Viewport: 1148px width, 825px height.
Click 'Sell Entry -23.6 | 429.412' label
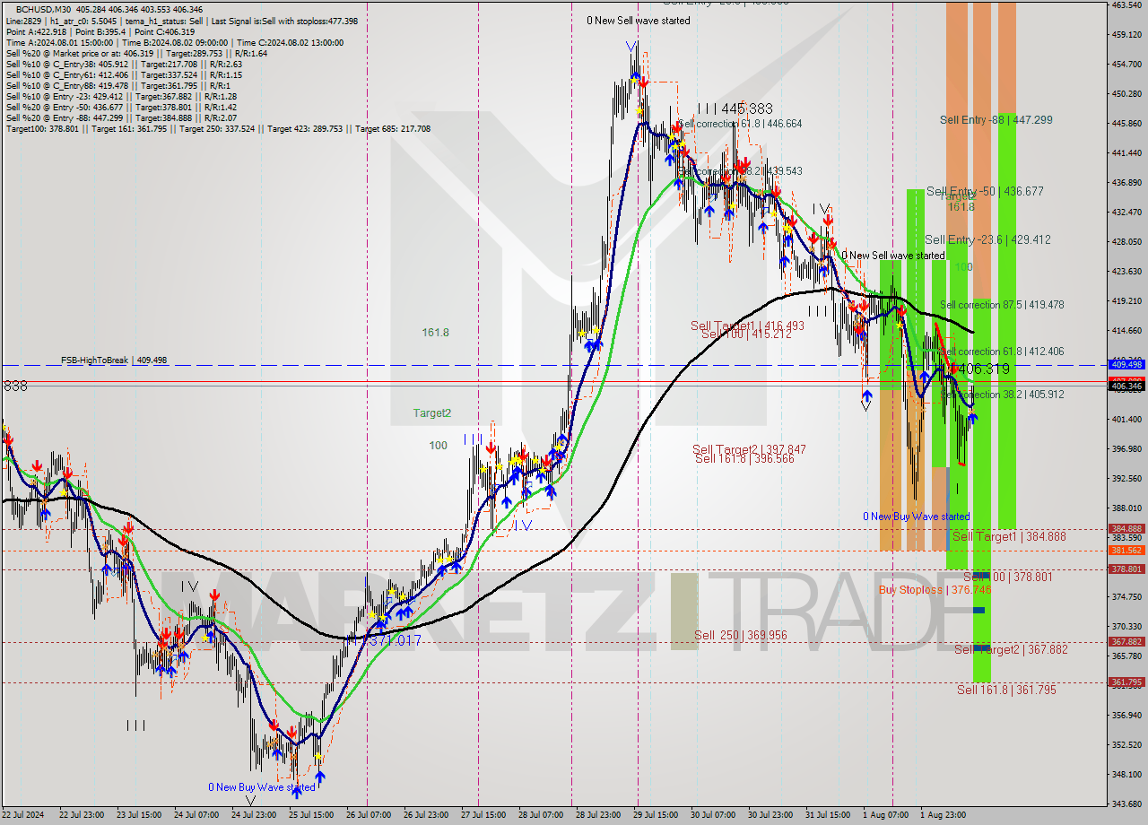click(x=987, y=240)
